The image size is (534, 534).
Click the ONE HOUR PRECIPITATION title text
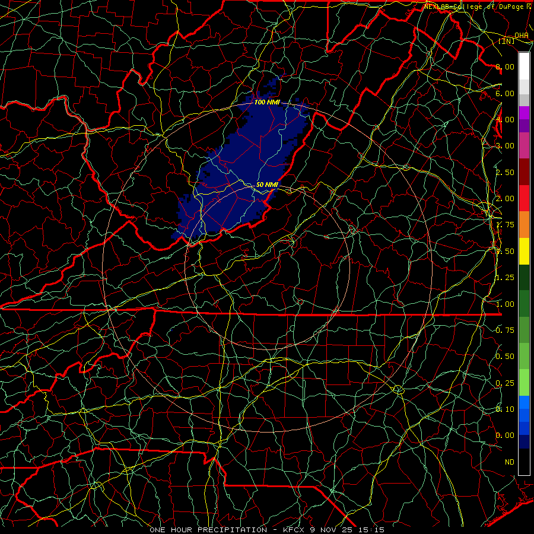208,530
